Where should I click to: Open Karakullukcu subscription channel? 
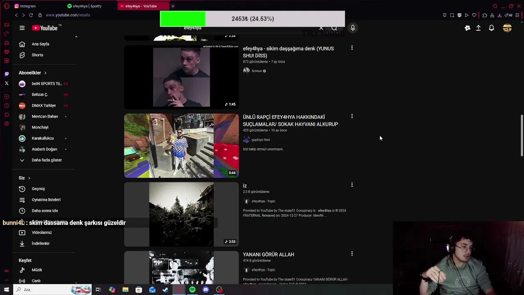pos(44,138)
